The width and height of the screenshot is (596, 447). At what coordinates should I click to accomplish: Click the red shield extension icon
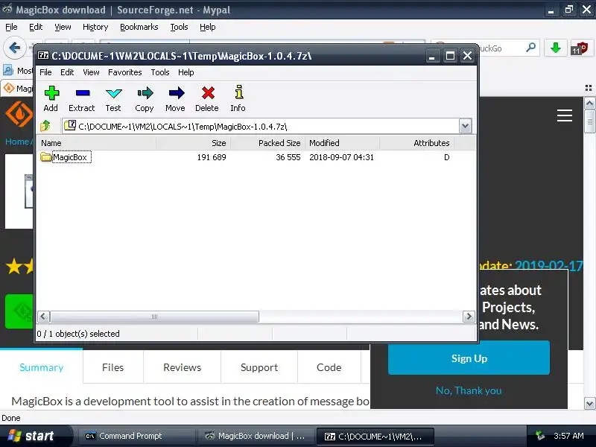(x=580, y=48)
